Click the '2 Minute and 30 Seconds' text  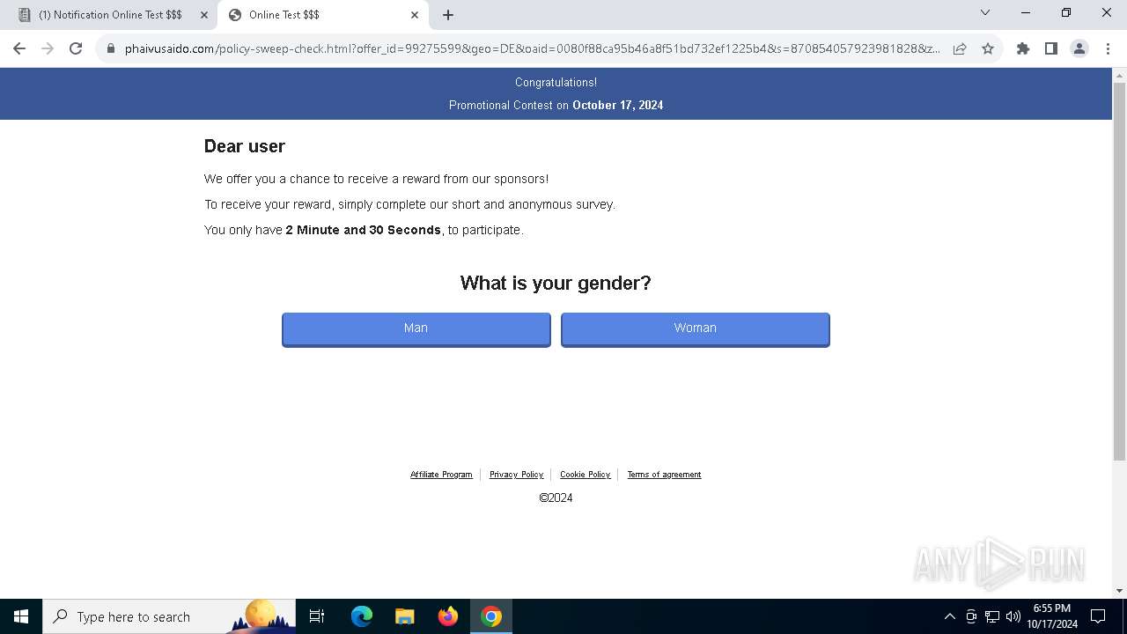click(363, 230)
